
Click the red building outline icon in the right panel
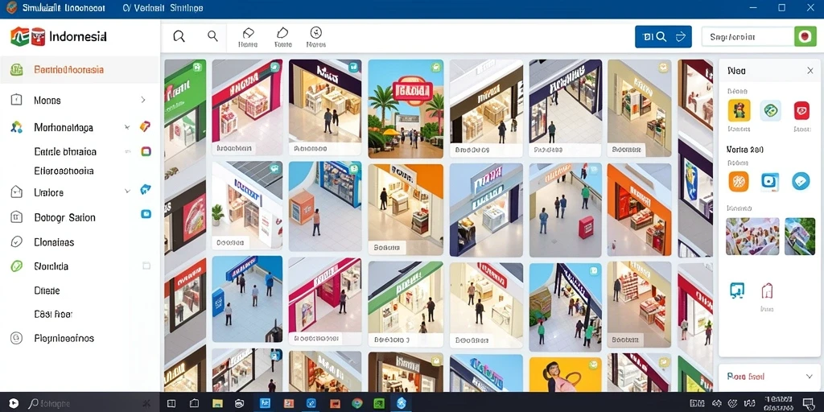[x=767, y=290]
